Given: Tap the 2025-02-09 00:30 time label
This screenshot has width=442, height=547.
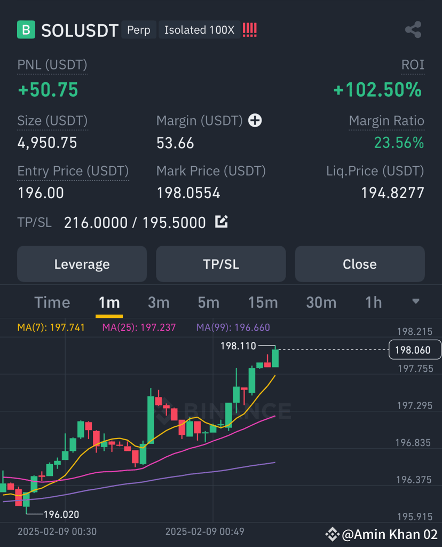Looking at the screenshot, I should pos(57,532).
